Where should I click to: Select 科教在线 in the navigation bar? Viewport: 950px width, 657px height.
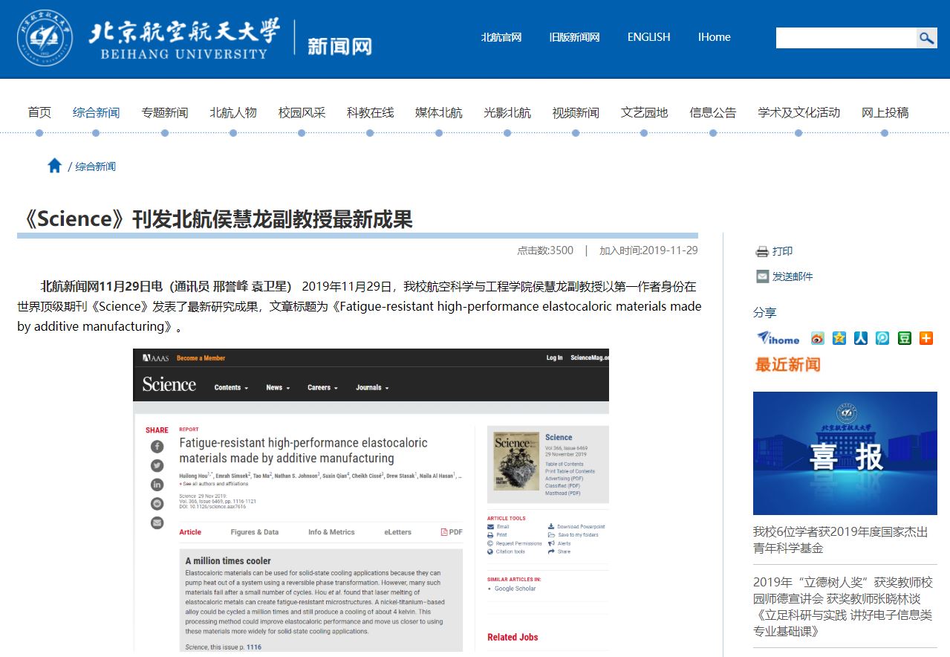[370, 113]
